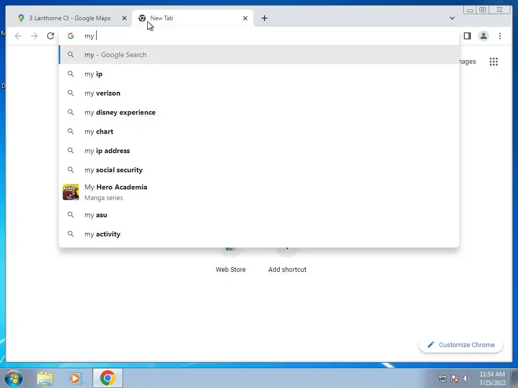Open the side panel icon
Image resolution: width=518 pixels, height=388 pixels.
click(467, 36)
